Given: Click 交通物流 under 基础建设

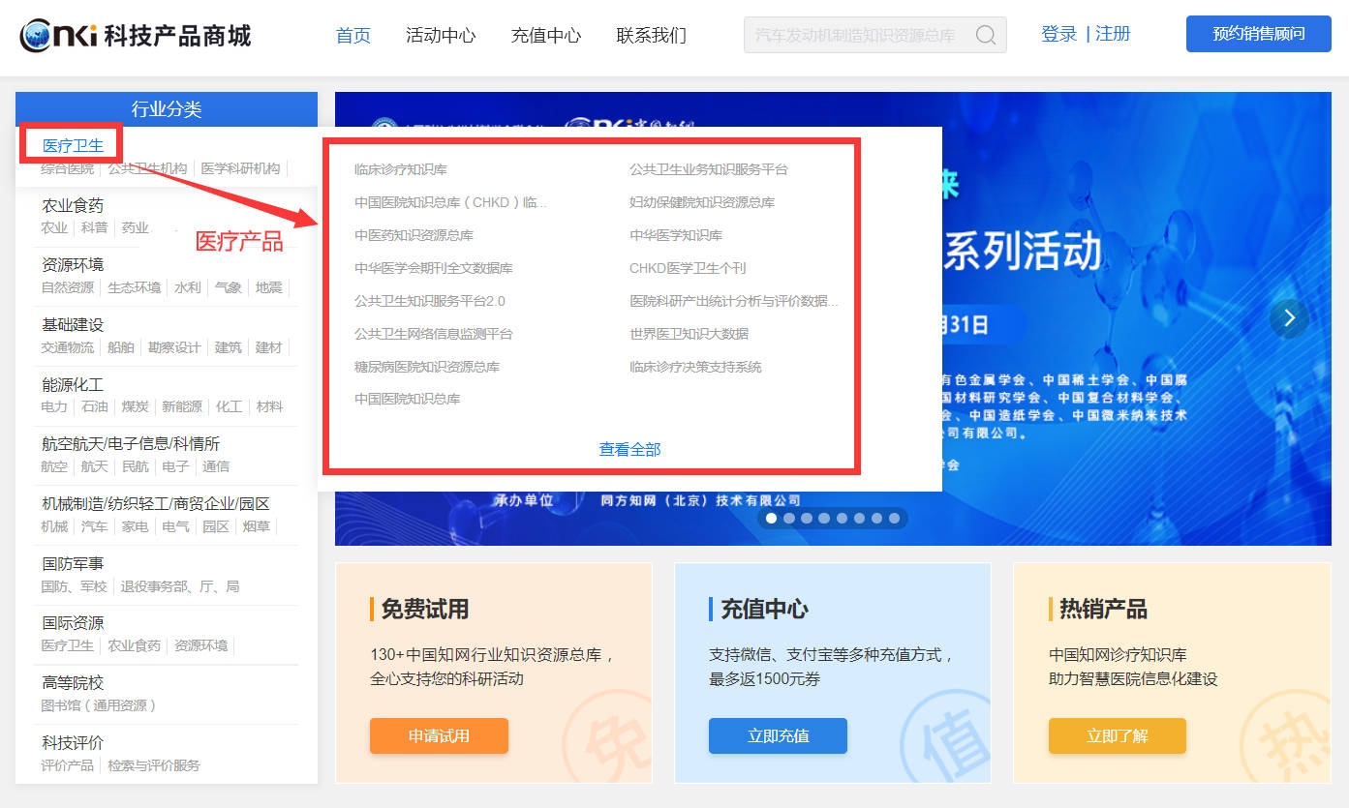Looking at the screenshot, I should [68, 347].
